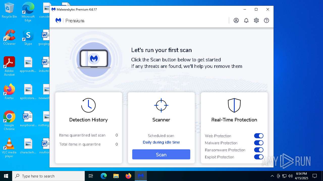
Task: Open the Daily during idle time link
Action: [x=161, y=142]
